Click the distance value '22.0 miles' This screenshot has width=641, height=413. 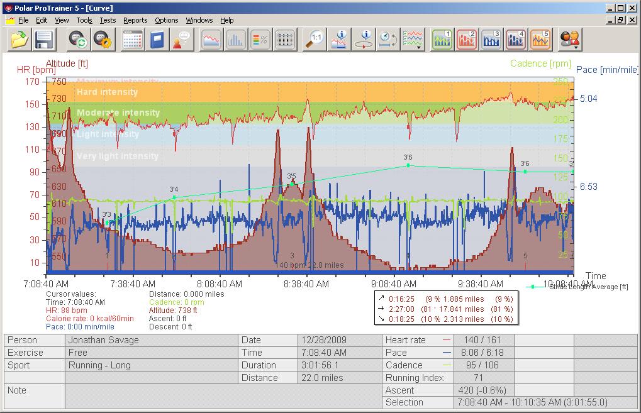pyautogui.click(x=322, y=378)
